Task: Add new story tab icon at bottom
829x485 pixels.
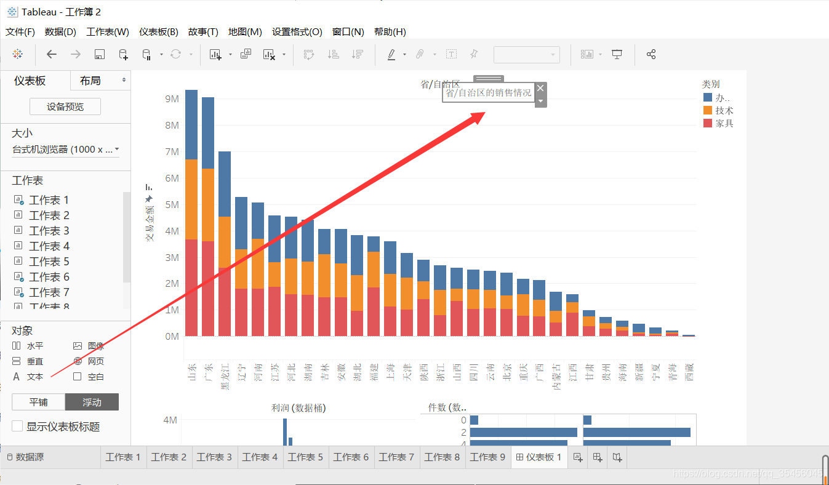Action: 617,457
